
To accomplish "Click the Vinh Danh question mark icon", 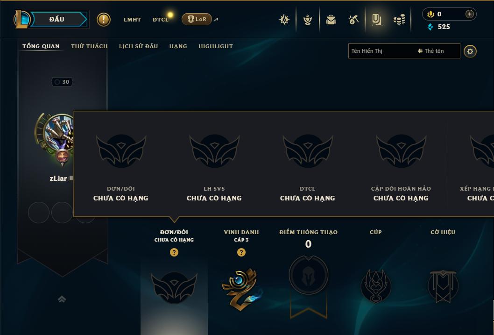I will pyautogui.click(x=241, y=252).
